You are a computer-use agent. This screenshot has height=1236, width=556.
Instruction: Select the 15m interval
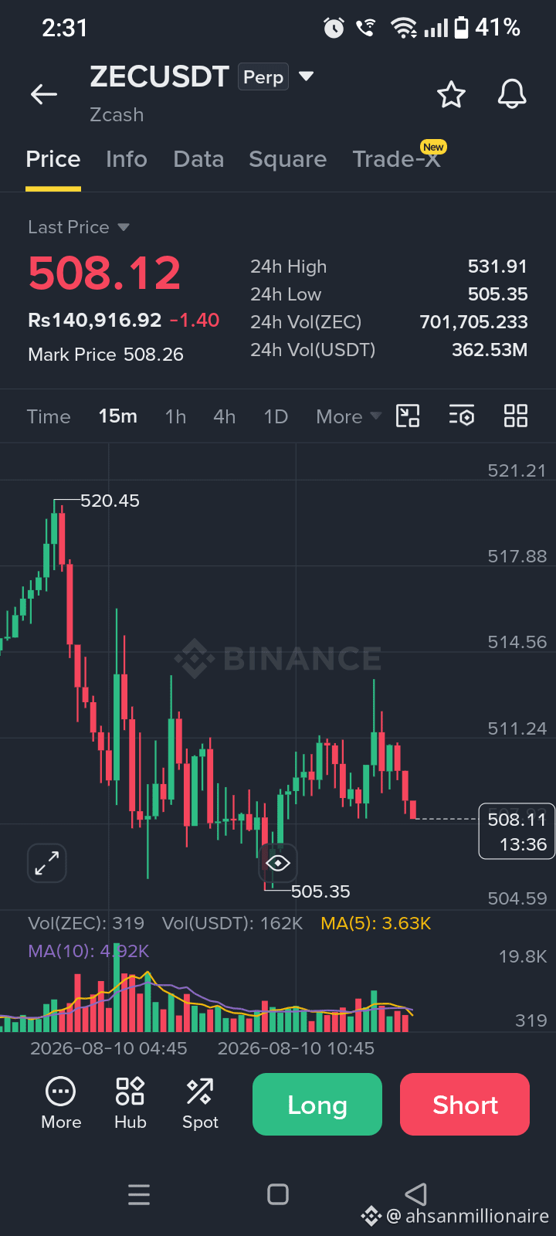point(118,416)
